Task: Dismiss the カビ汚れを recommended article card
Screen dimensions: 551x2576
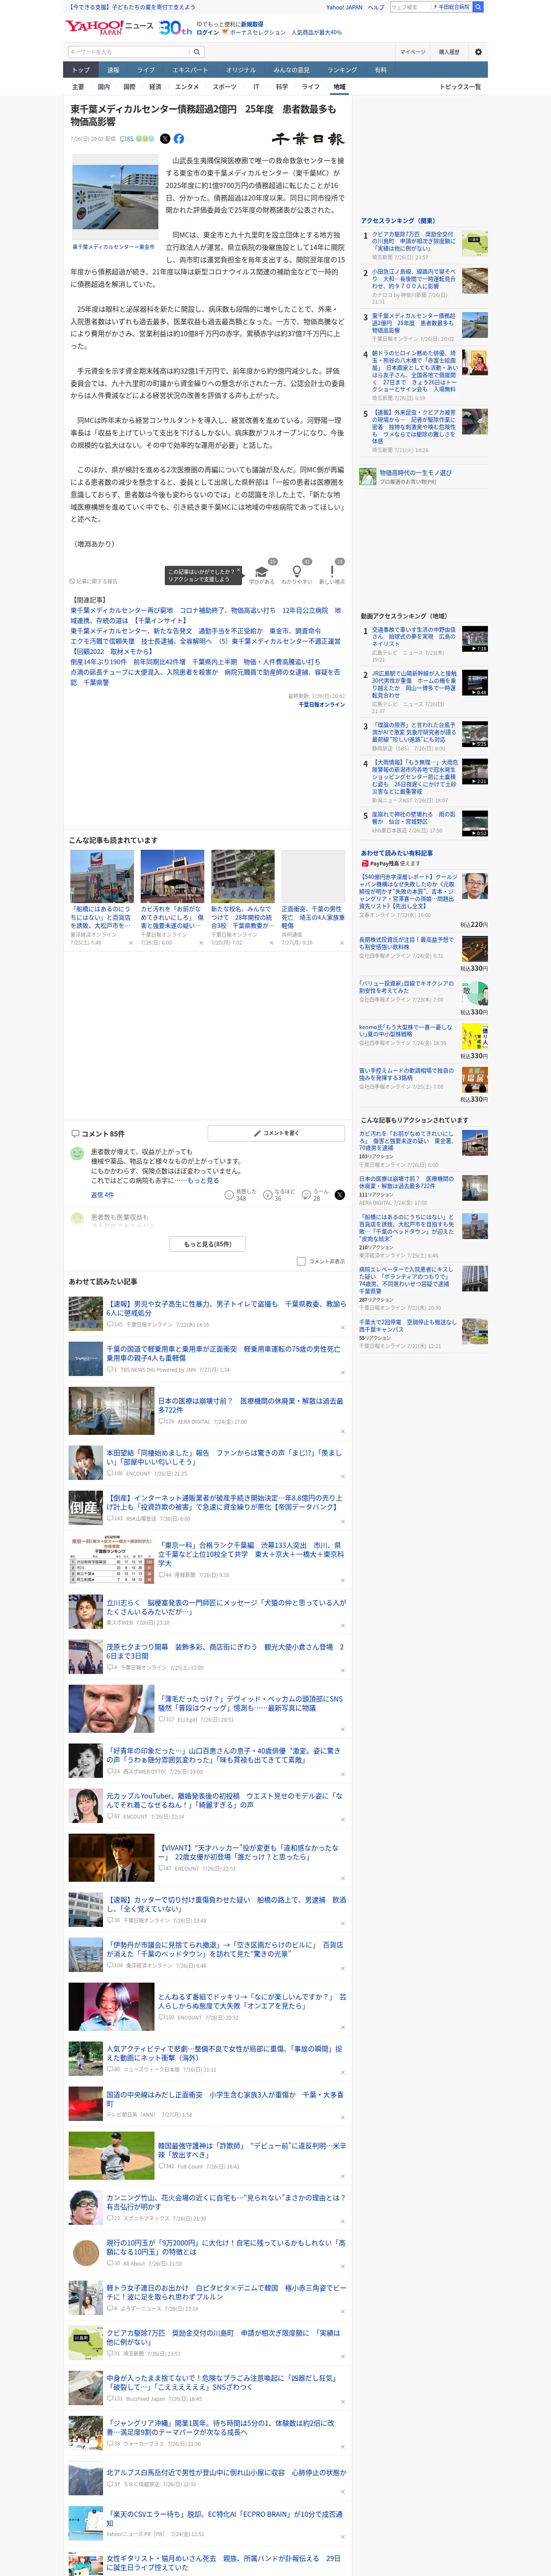Action: pos(201,942)
